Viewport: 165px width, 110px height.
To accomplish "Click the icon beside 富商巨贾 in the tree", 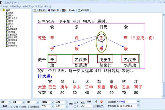I will tap(7, 35).
